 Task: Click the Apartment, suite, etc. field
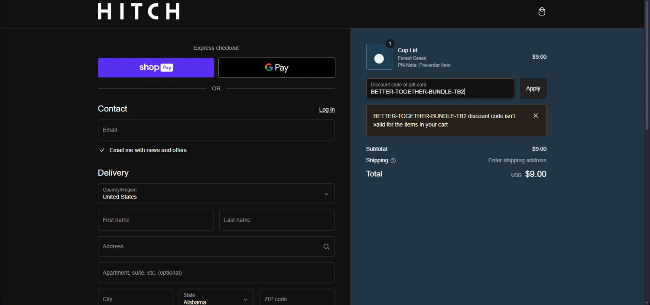(216, 273)
